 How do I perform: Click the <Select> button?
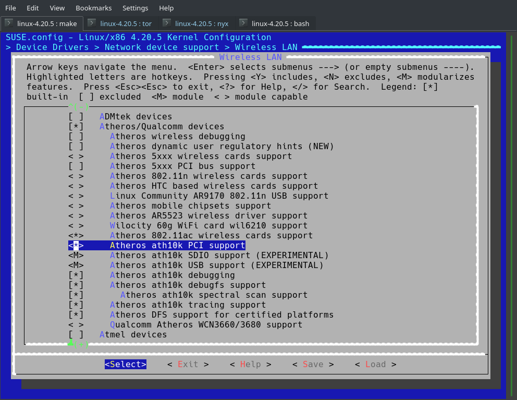[x=126, y=365]
